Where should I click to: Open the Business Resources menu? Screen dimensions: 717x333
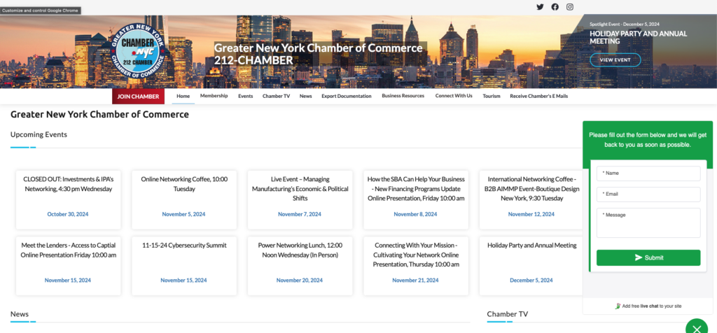coord(403,96)
